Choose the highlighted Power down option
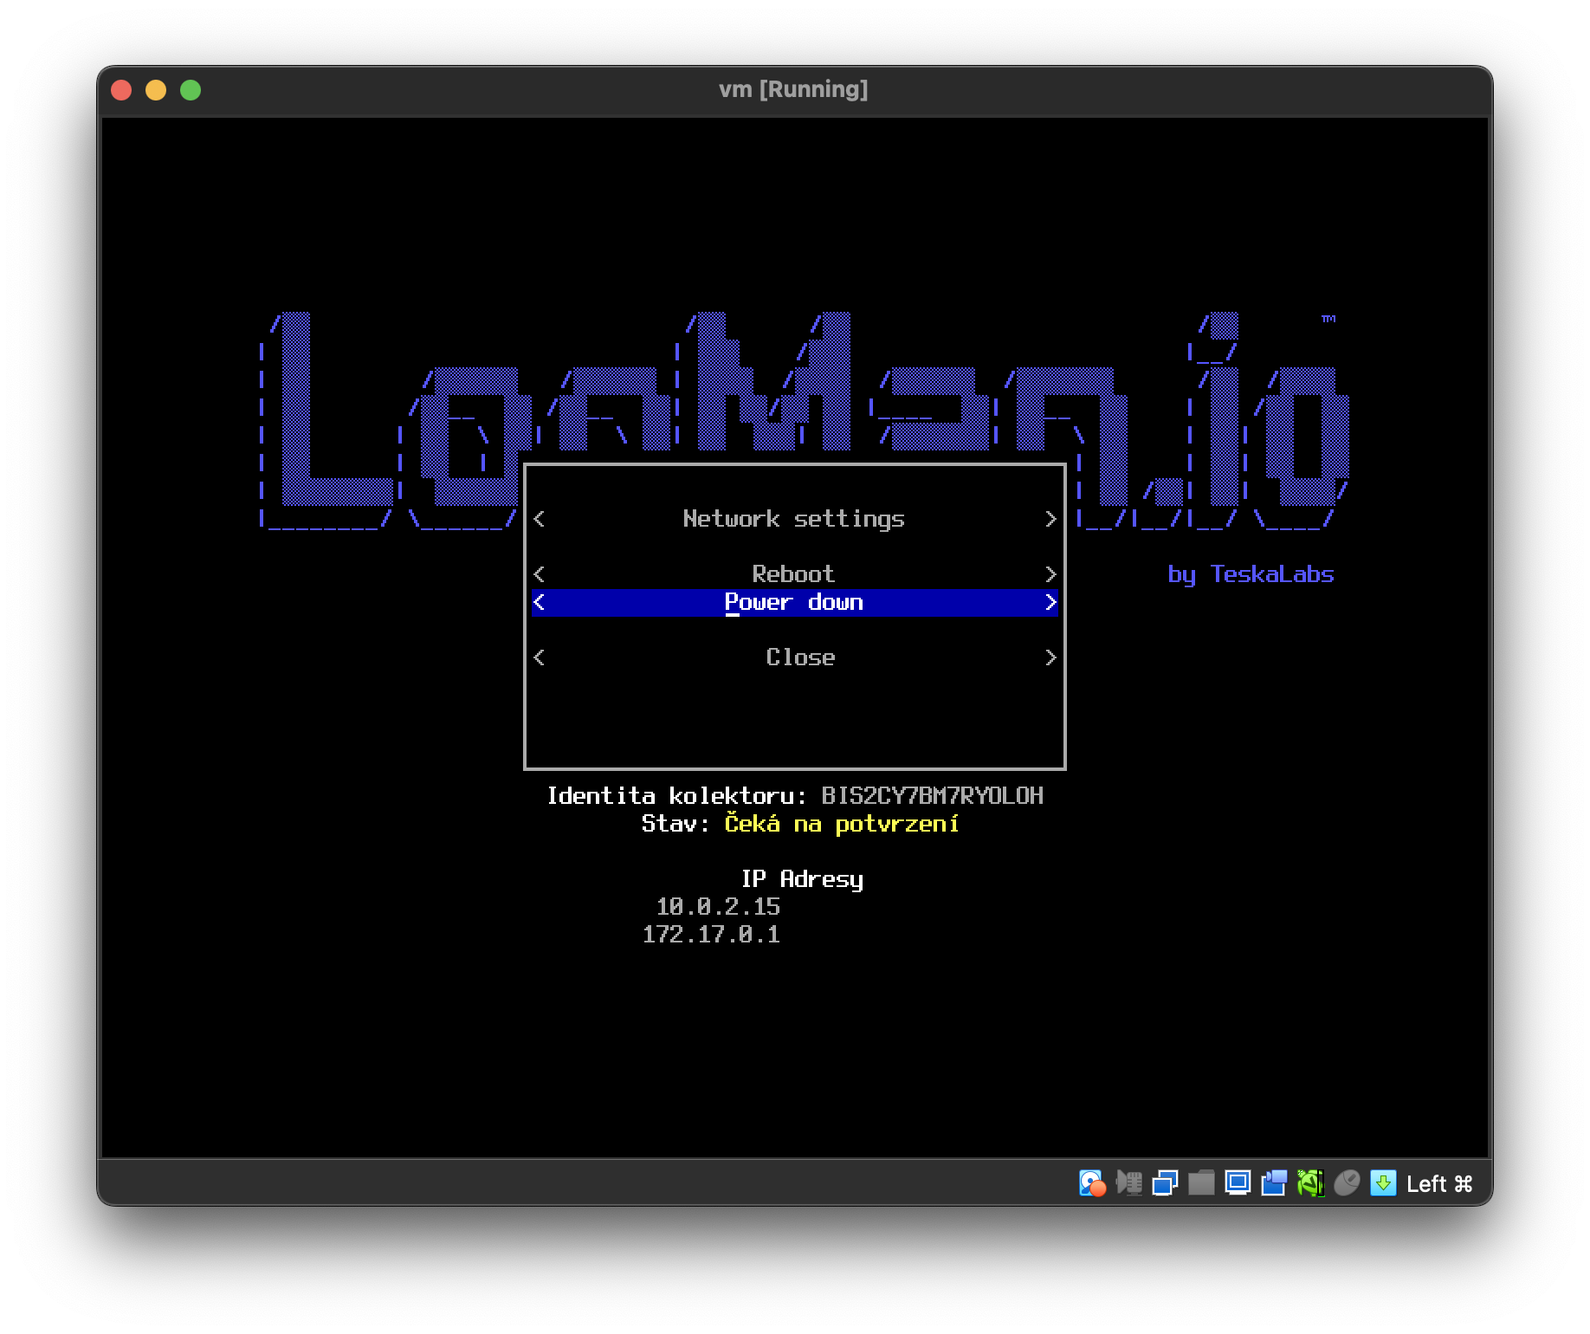This screenshot has height=1334, width=1590. [793, 602]
